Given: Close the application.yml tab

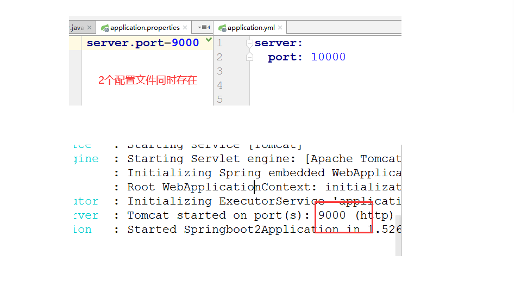Looking at the screenshot, I should pyautogui.click(x=280, y=28).
